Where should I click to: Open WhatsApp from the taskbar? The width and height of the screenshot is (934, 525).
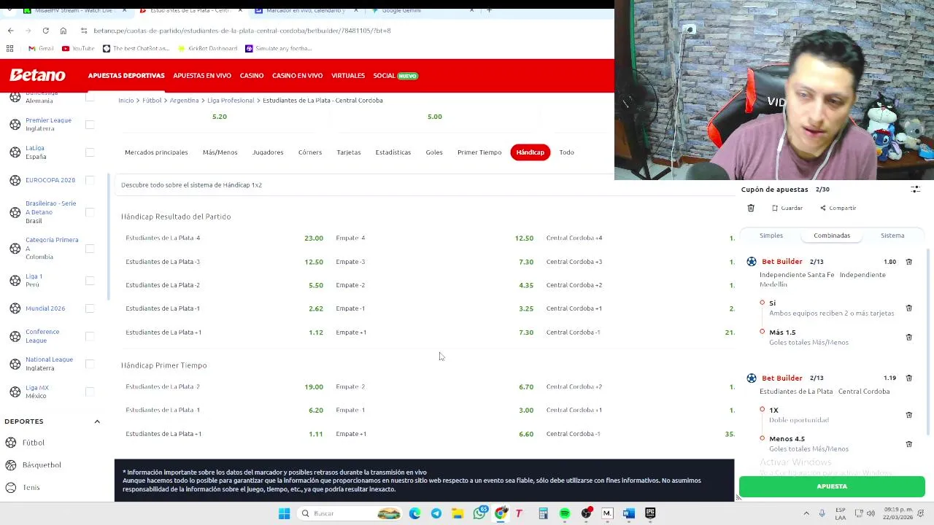coord(479,513)
